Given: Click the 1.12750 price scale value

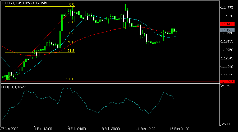Looking at the screenshot, I should click(227, 50).
